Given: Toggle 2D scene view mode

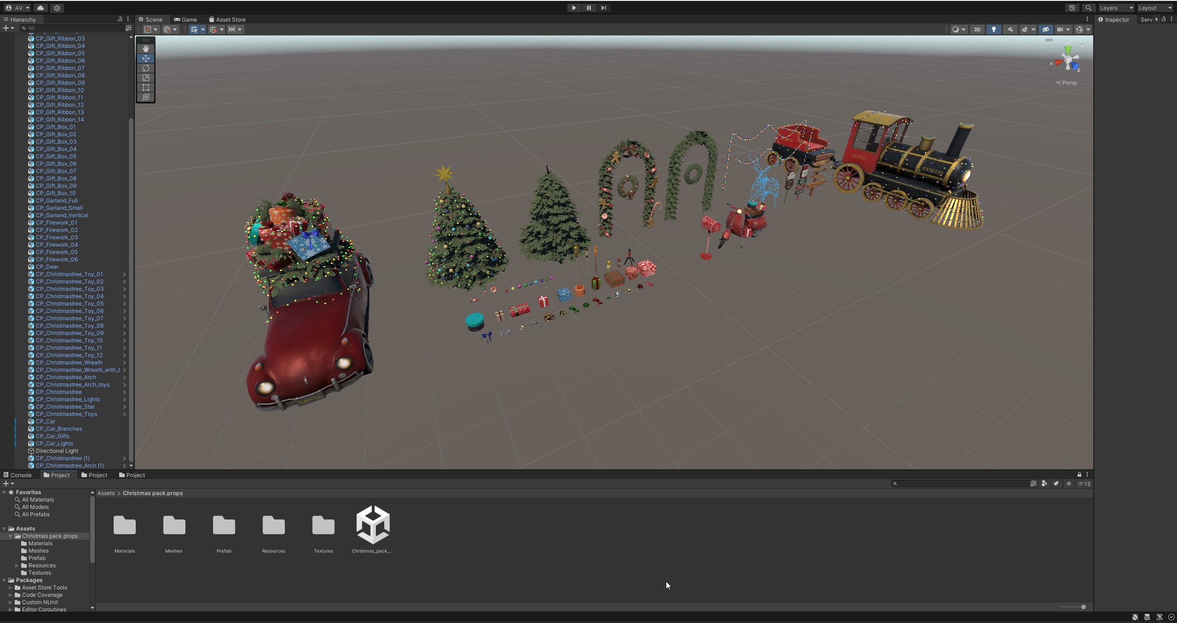Looking at the screenshot, I should point(977,29).
